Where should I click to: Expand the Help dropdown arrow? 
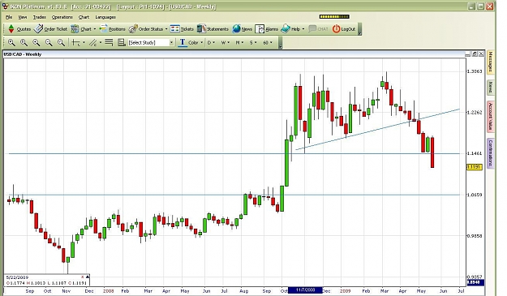(x=303, y=29)
